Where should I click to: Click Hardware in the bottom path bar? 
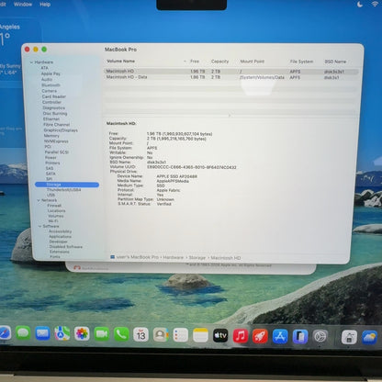click(x=174, y=257)
